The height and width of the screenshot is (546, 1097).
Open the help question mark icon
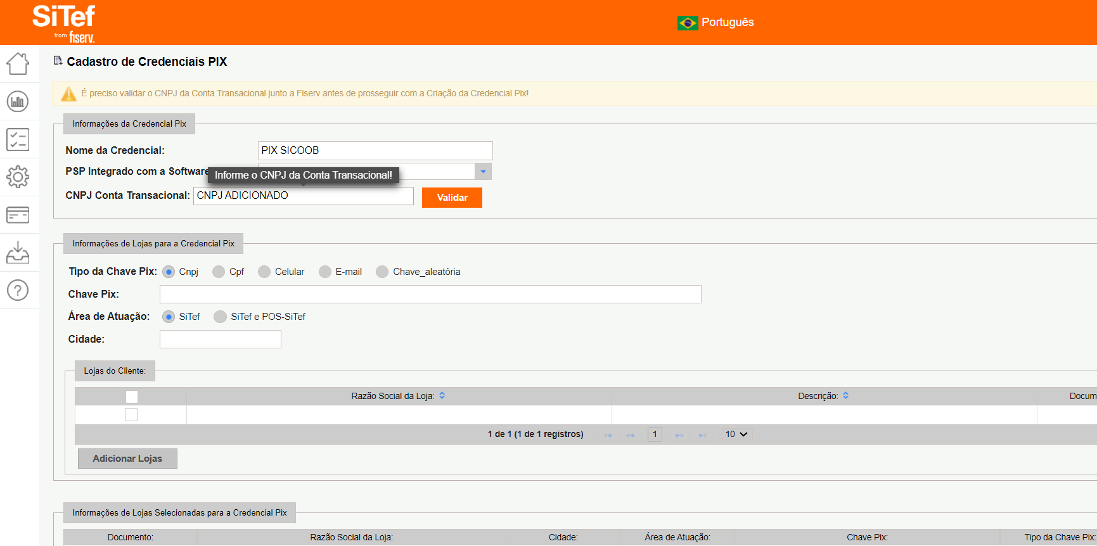pos(18,290)
